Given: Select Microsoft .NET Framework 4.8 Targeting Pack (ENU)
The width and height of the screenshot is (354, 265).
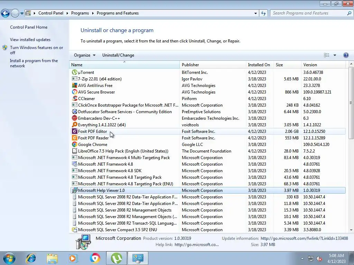Looking at the screenshot, I should tap(208, 184).
